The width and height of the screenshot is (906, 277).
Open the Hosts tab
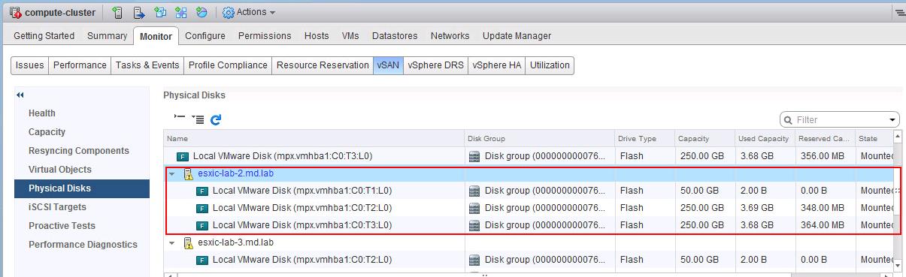[317, 35]
